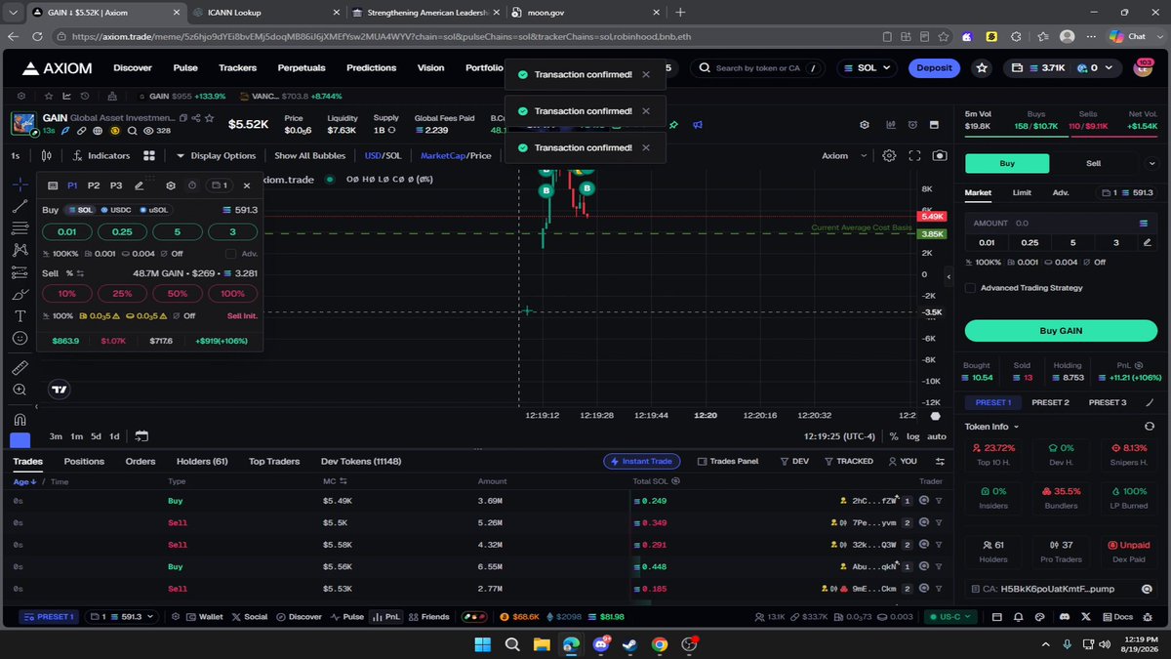Open the pattern drawing tool

click(20, 250)
